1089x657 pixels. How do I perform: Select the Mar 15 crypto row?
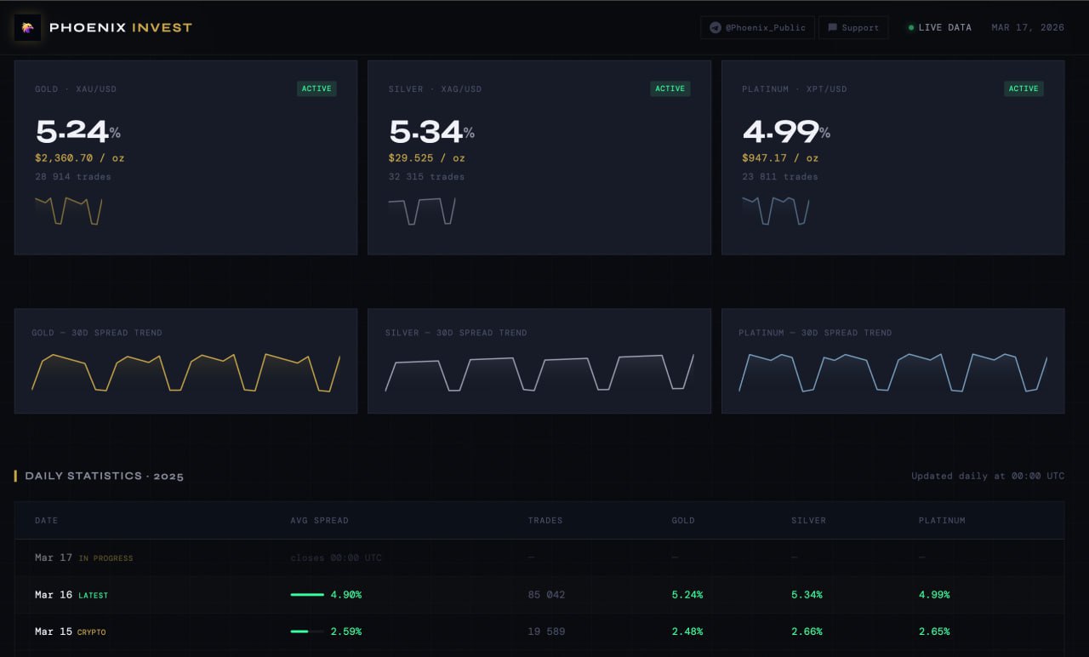tap(539, 631)
